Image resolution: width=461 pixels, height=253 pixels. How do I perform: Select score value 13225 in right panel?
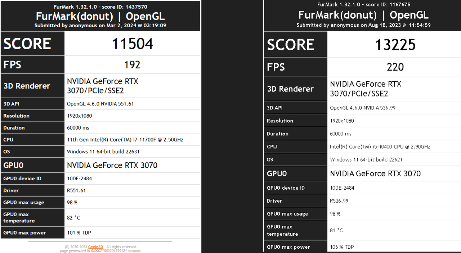pyautogui.click(x=395, y=45)
